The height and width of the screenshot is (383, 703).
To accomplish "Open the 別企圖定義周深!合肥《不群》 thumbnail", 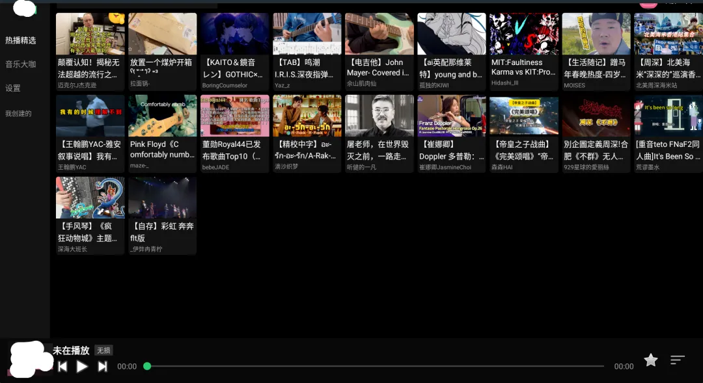I will tap(596, 116).
